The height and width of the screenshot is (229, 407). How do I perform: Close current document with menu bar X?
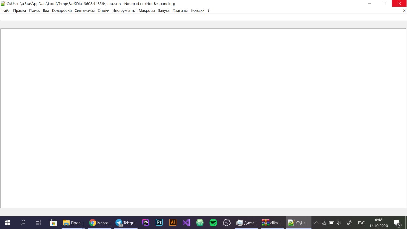(x=404, y=10)
